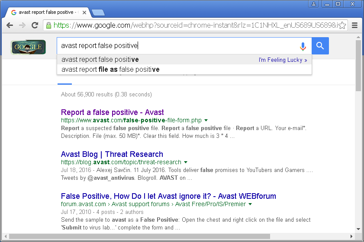Open 'False Positive, How Do I let Avast ignore it?' result

pos(168,196)
